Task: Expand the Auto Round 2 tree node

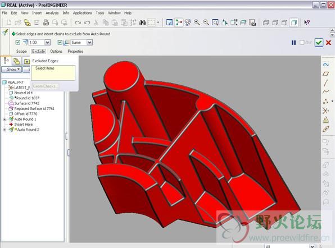Action: tap(4, 130)
